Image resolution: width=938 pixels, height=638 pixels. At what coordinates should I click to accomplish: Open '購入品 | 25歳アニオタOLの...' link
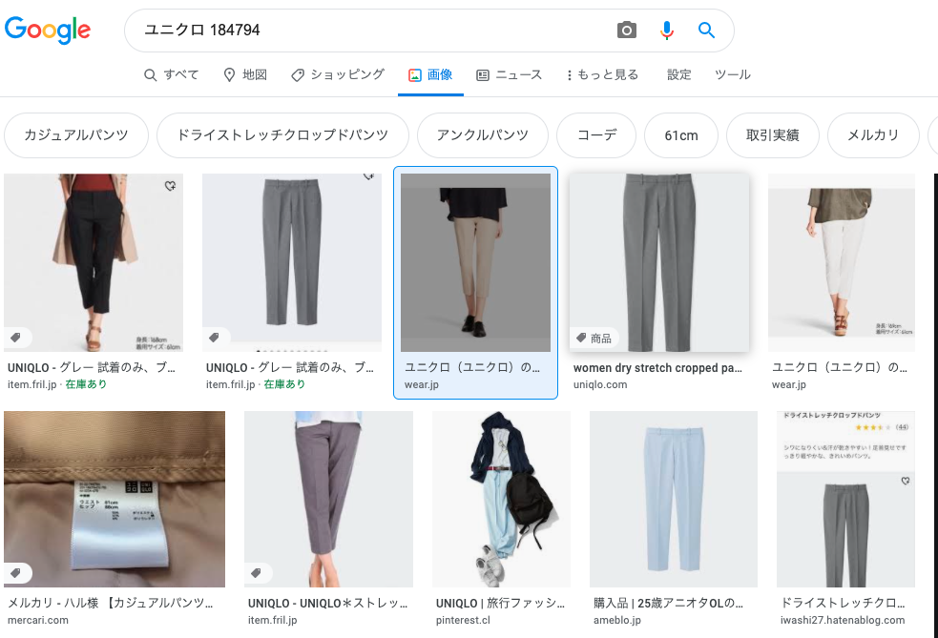pos(668,603)
